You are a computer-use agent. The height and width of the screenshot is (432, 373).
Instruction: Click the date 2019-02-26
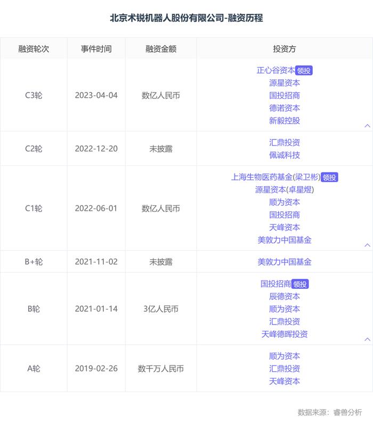pos(96,368)
